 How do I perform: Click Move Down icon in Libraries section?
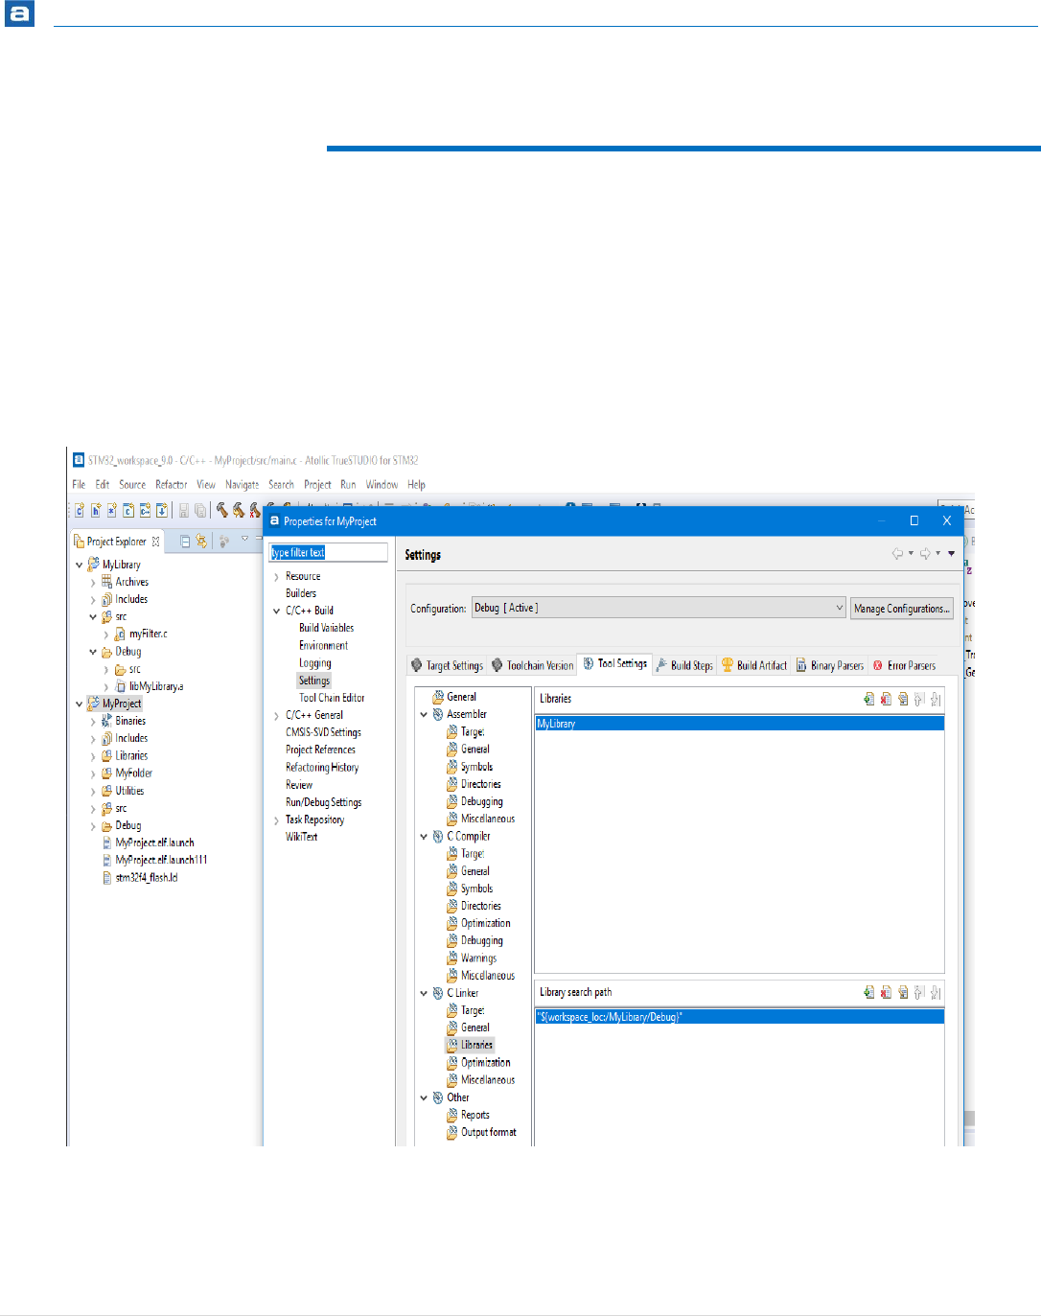tap(936, 699)
